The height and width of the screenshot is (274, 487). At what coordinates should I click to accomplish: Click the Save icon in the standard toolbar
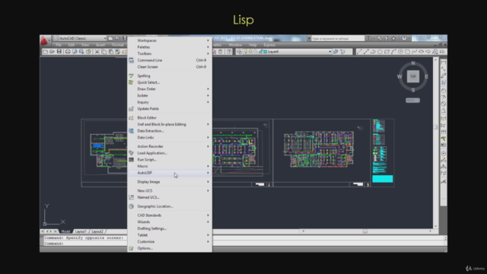(59, 52)
